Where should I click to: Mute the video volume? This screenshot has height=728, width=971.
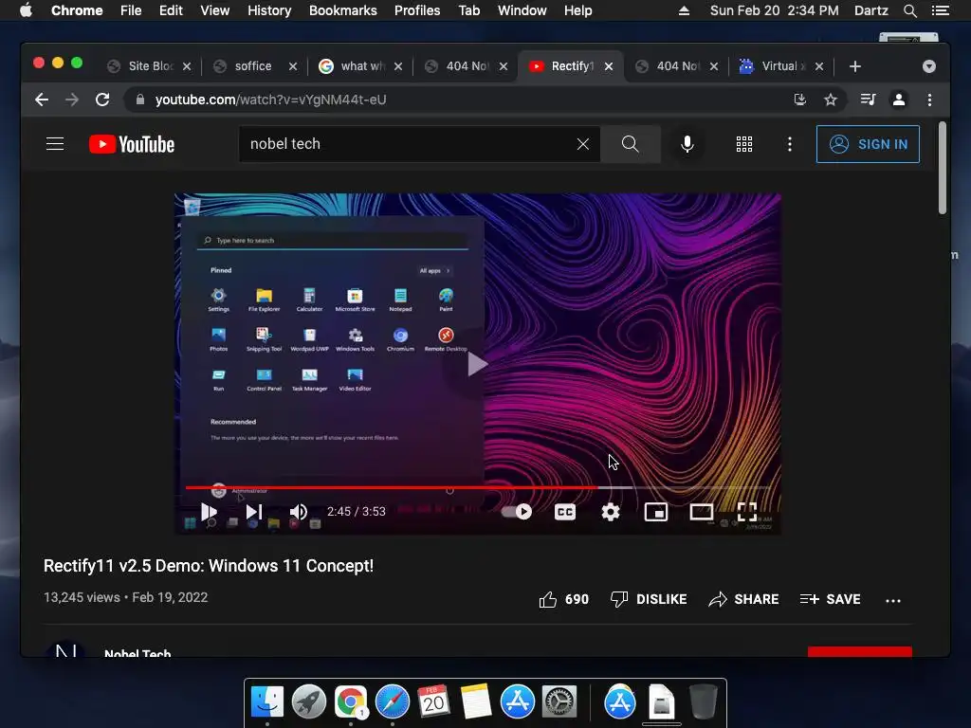299,512
